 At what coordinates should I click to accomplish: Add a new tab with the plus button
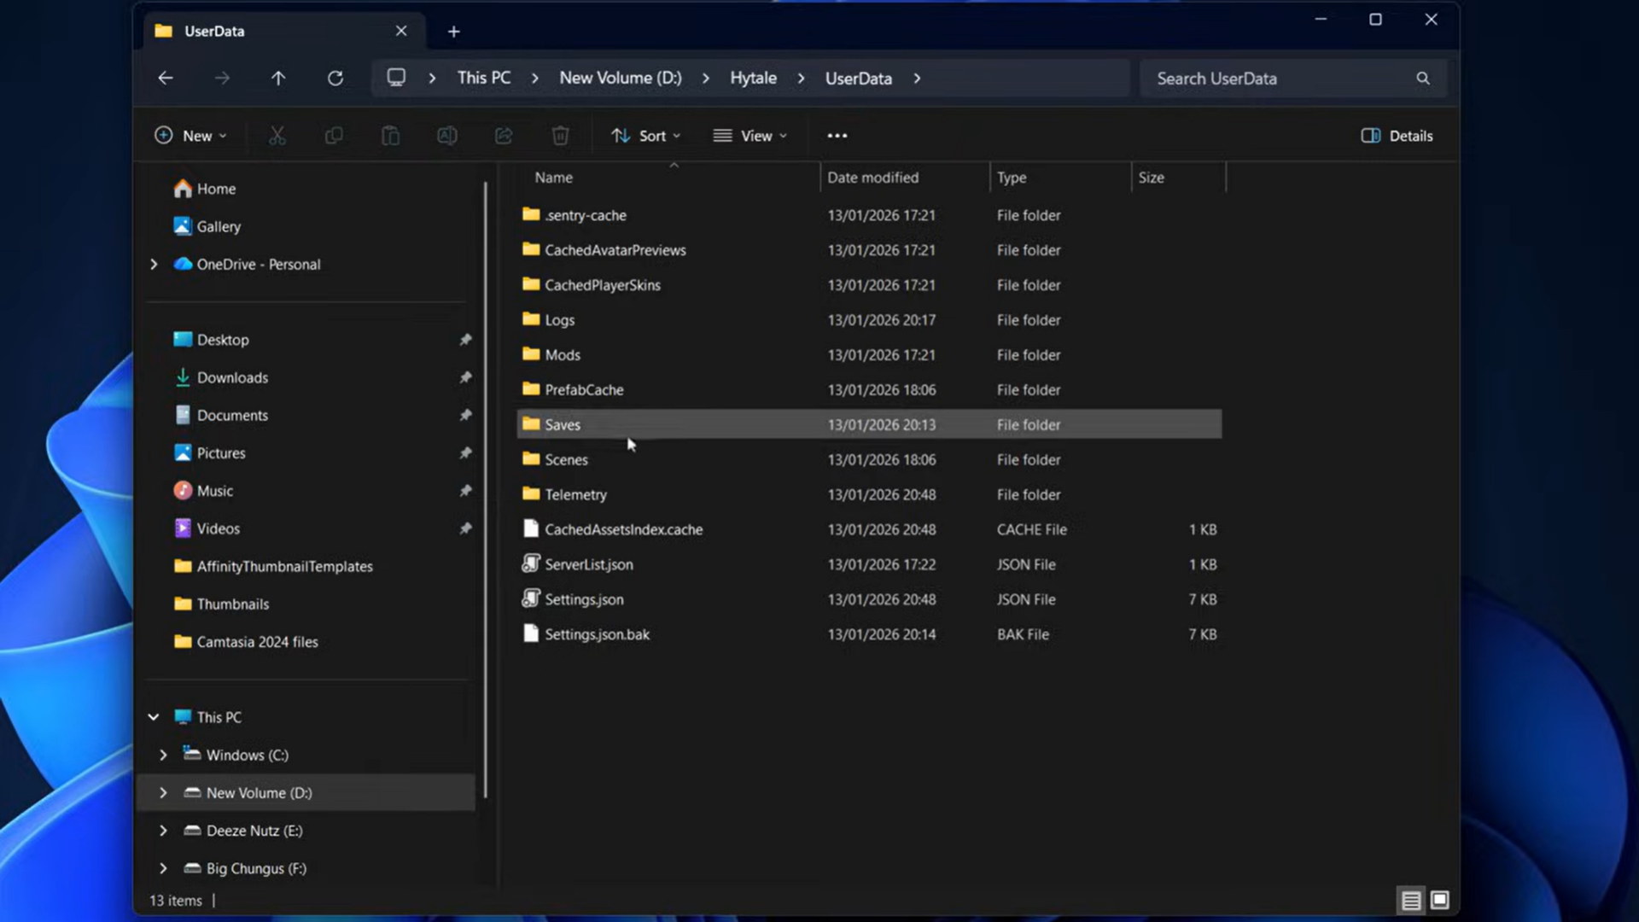coord(454,32)
